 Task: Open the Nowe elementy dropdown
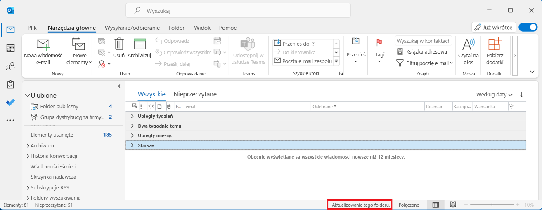tap(80, 51)
